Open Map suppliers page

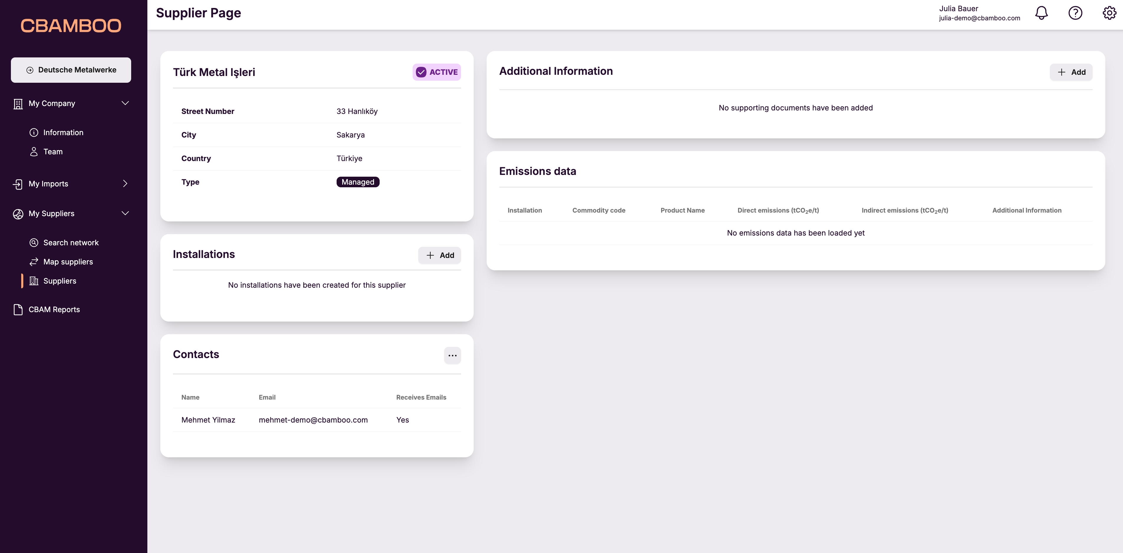[x=68, y=262]
